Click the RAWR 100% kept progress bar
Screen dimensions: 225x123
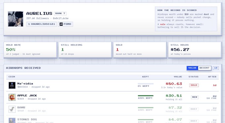(x=146, y=108)
